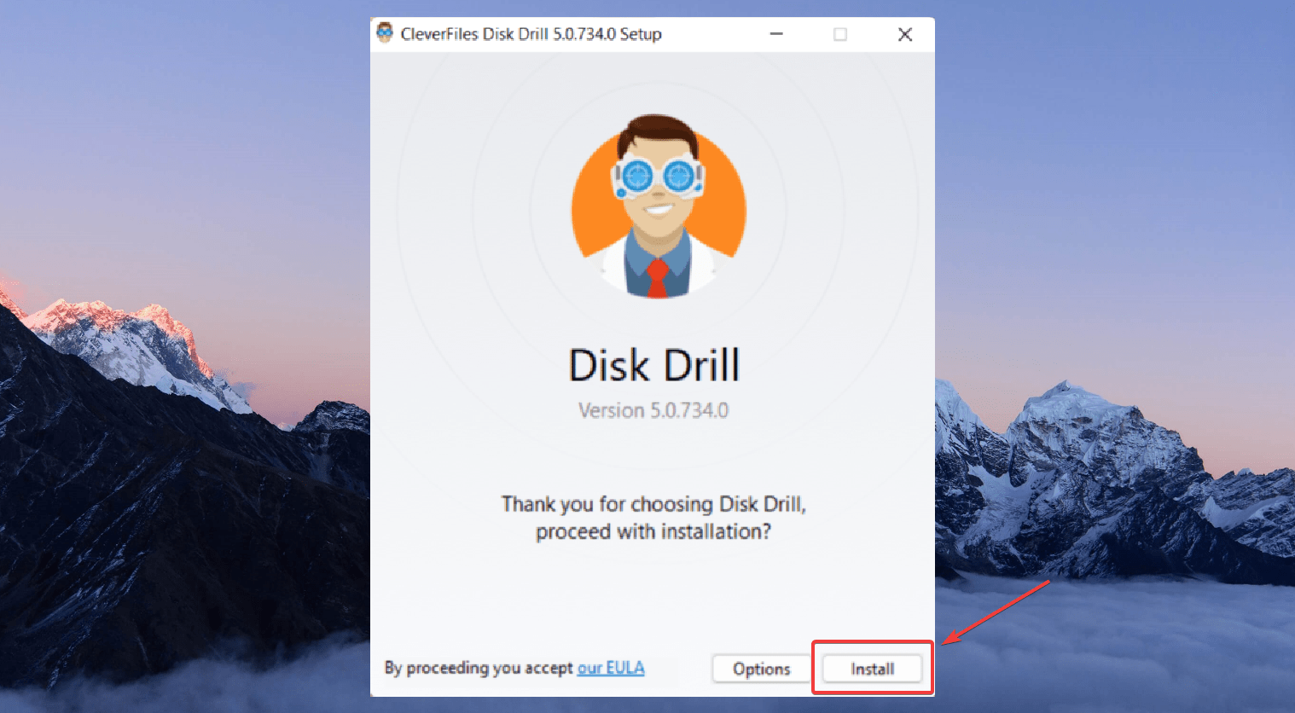Click the disabled maximize button
The height and width of the screenshot is (713, 1295).
tap(840, 34)
